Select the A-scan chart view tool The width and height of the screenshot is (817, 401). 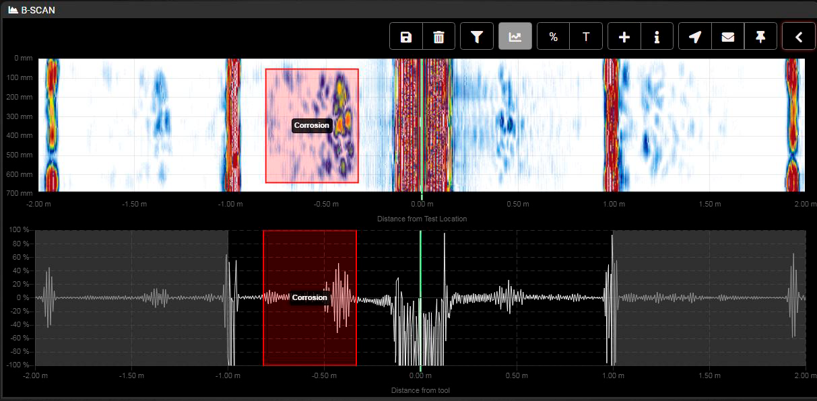click(515, 36)
